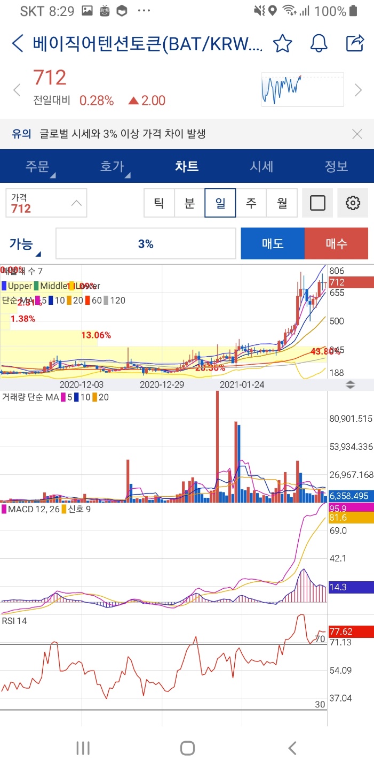The width and height of the screenshot is (374, 770).
Task: Tap the MACD value 95.9 label
Action: pyautogui.click(x=351, y=508)
